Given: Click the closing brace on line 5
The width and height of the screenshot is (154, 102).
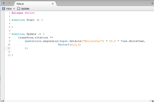Looking at the screenshot, I should [x=12, y=27].
